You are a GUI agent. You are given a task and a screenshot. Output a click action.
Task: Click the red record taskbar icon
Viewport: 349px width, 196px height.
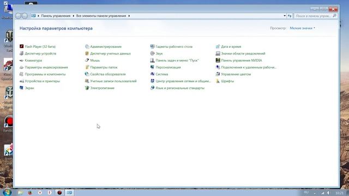(59, 192)
